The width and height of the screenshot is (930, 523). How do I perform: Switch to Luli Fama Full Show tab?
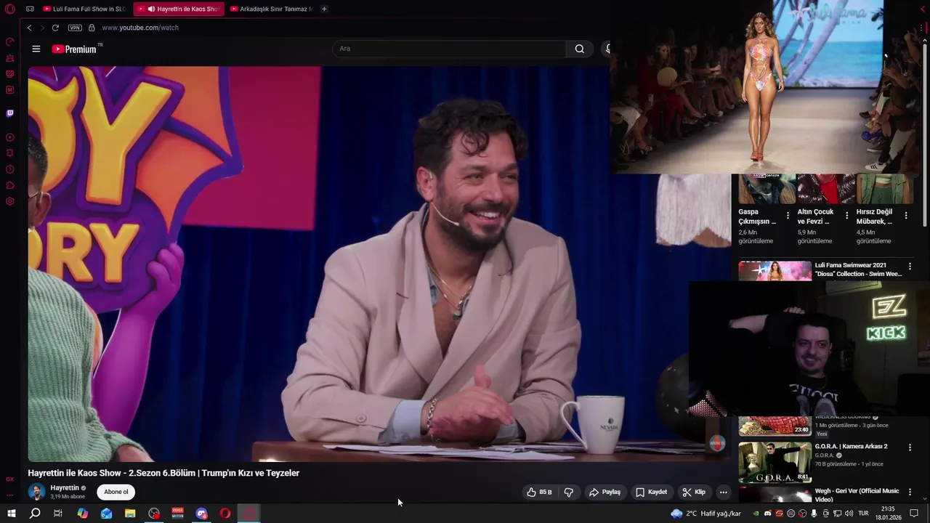click(84, 9)
